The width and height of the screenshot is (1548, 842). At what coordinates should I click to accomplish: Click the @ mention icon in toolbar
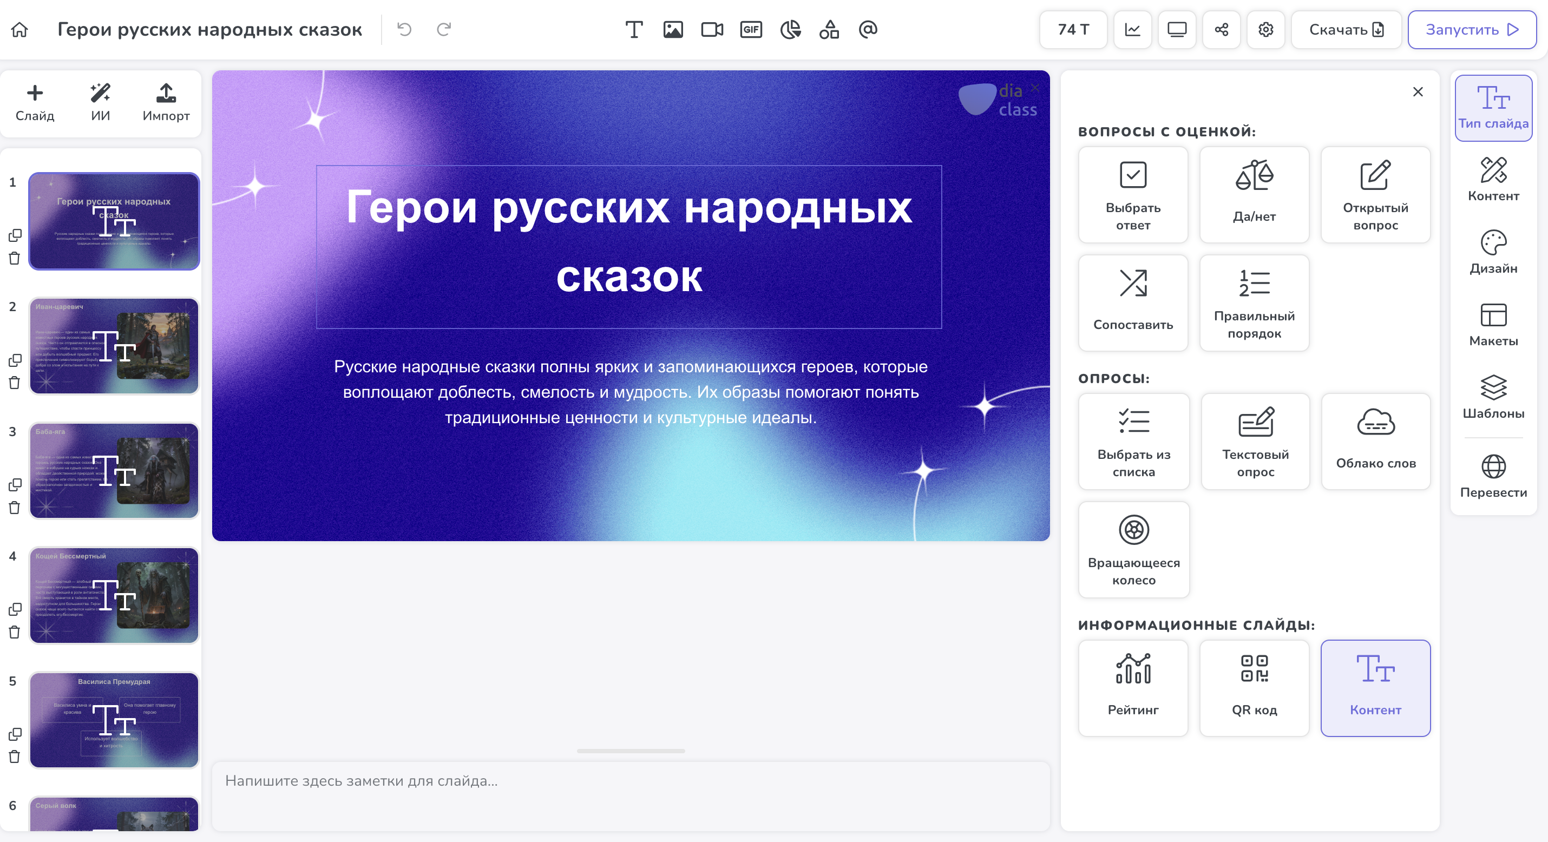coord(868,29)
